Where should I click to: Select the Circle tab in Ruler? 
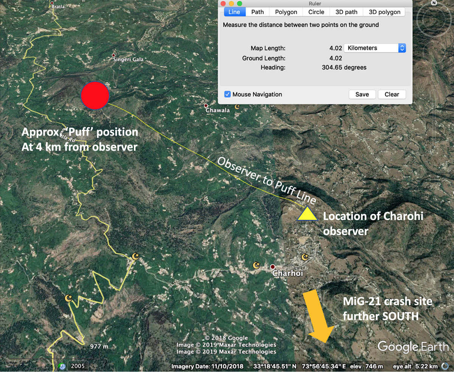[316, 12]
